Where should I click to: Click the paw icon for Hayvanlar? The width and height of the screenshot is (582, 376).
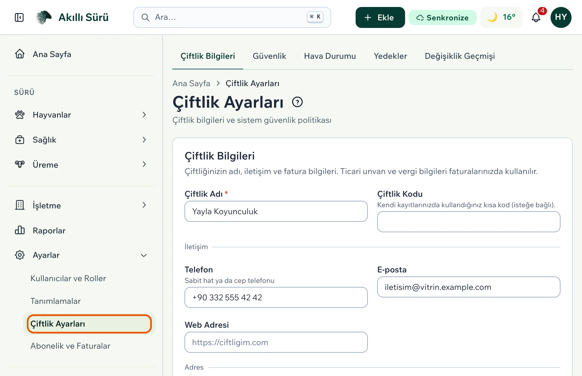click(x=20, y=115)
